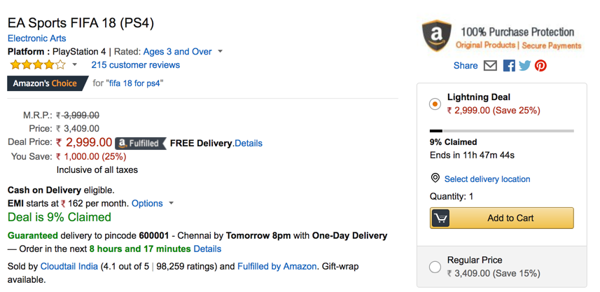Click the Cloudtail India seller link
600x292 pixels.
[70, 266]
